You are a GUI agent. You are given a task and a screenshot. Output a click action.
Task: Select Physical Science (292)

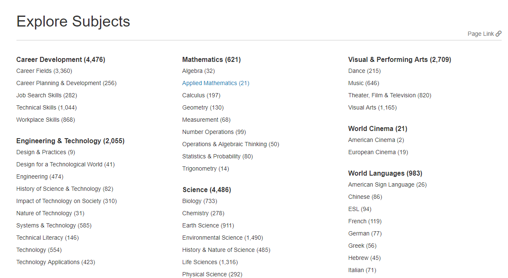212,274
